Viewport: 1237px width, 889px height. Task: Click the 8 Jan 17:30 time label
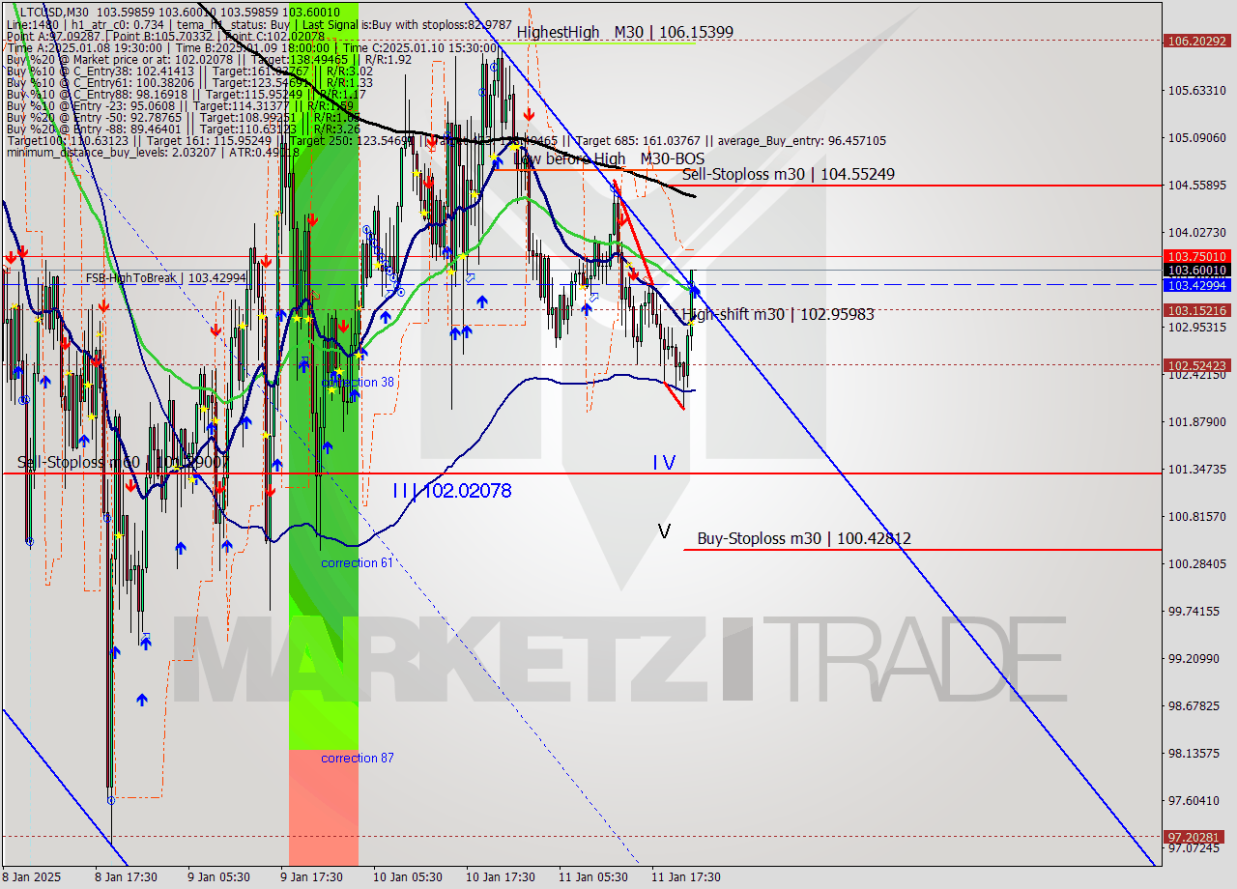126,877
